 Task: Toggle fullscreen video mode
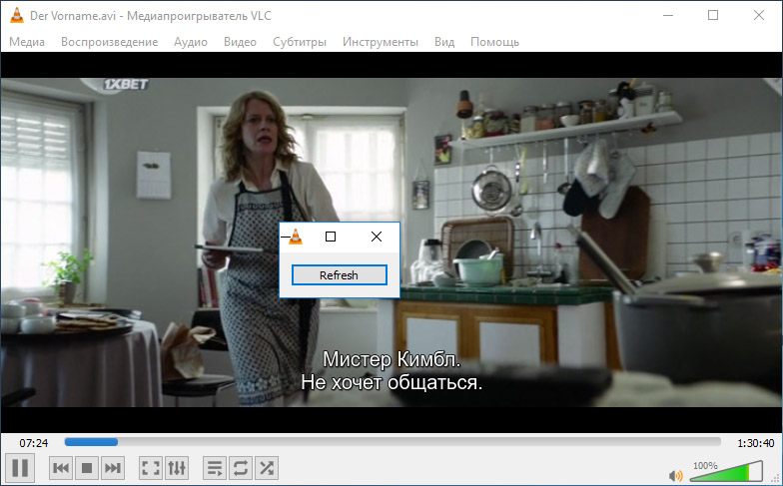[x=150, y=468]
